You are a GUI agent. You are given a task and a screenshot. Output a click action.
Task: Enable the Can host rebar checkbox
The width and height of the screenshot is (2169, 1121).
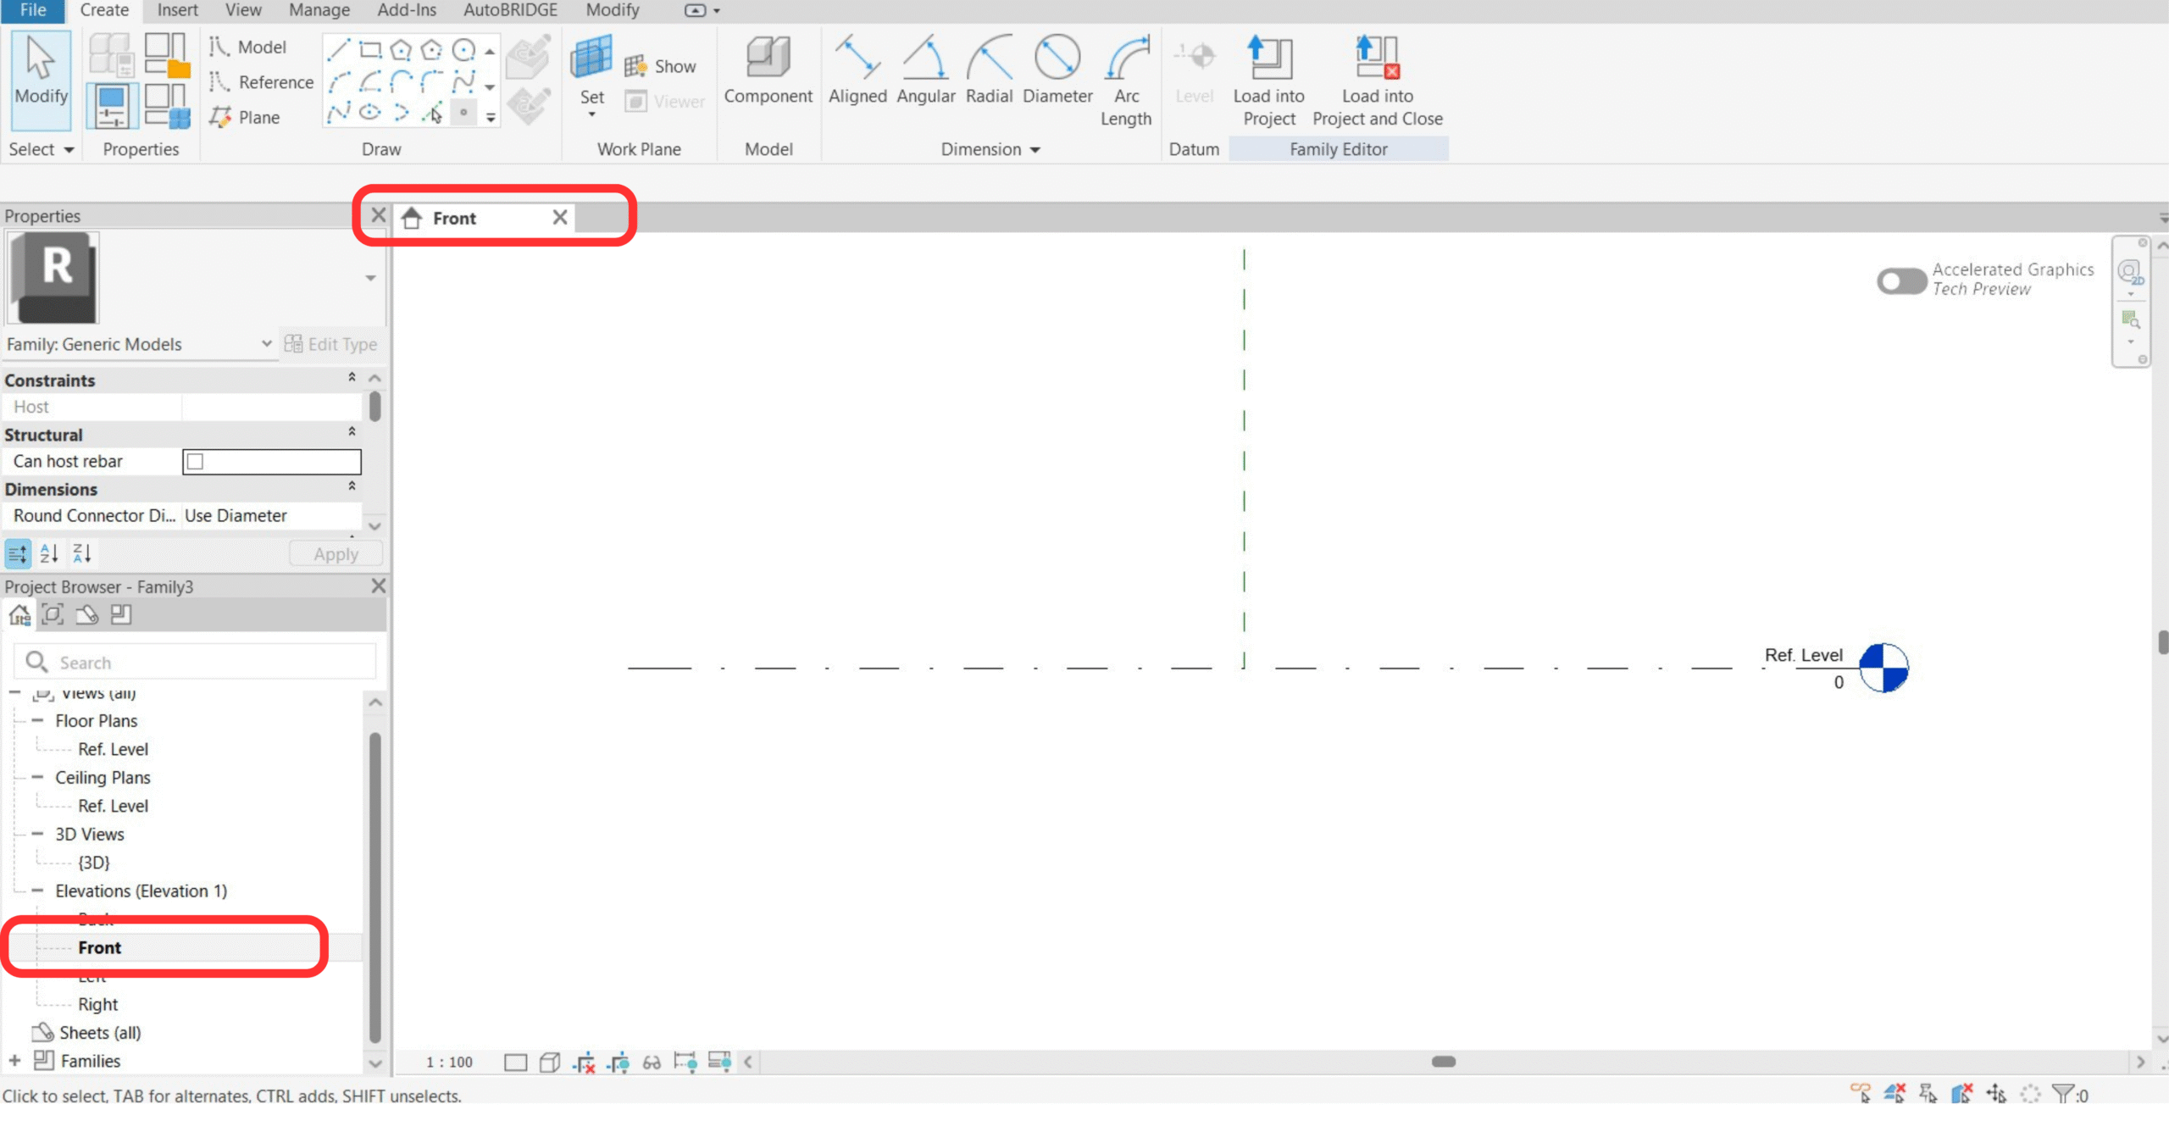(x=196, y=462)
